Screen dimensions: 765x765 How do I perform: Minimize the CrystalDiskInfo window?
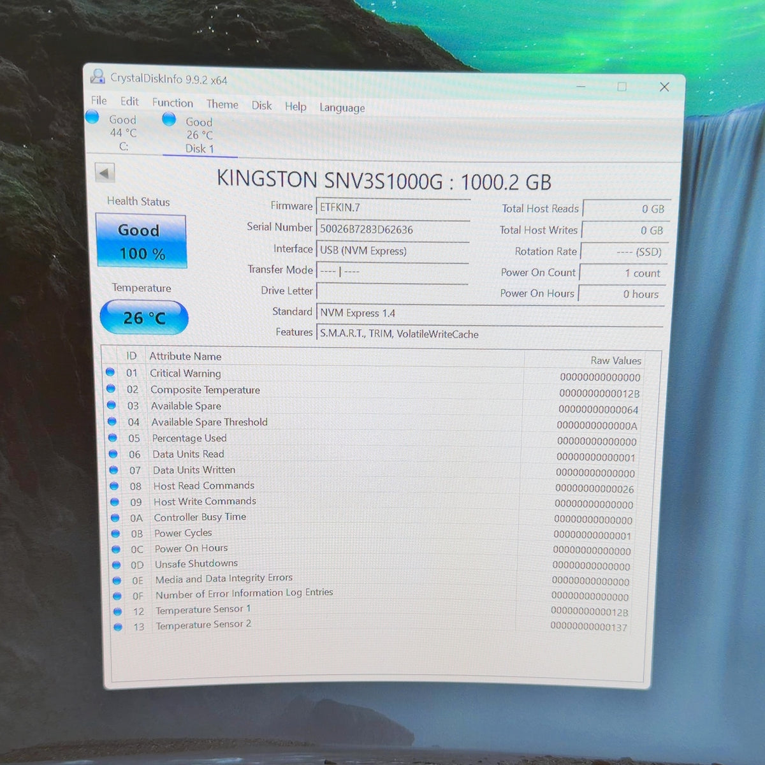click(x=581, y=85)
